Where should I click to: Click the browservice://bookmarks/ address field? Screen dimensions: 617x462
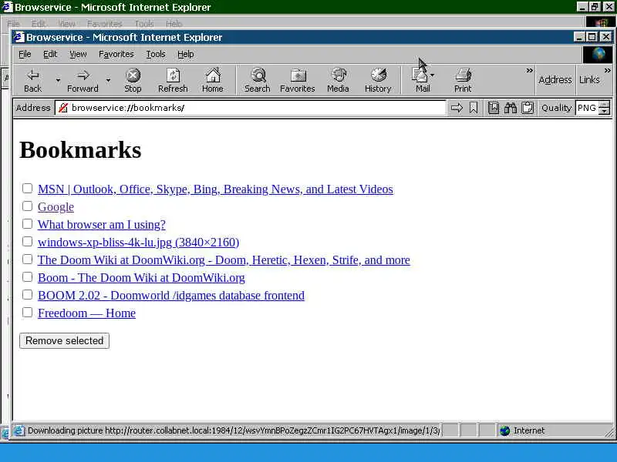250,108
